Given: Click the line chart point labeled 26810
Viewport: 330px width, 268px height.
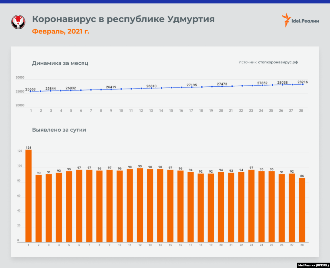Looking at the screenshot, I should [x=151, y=88].
